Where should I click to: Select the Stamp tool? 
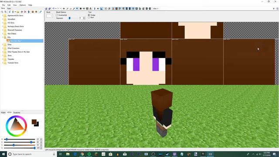click(91, 9)
